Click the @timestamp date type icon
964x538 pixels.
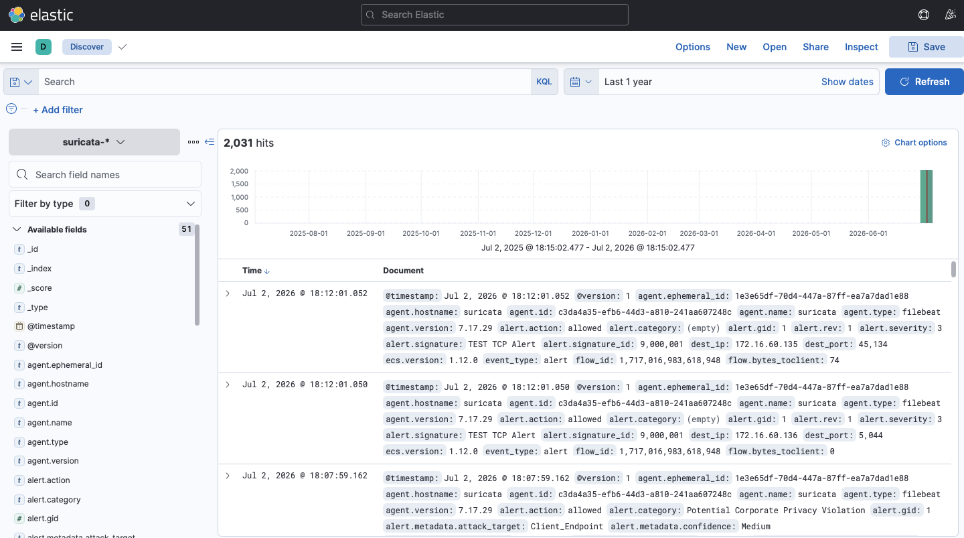click(19, 326)
